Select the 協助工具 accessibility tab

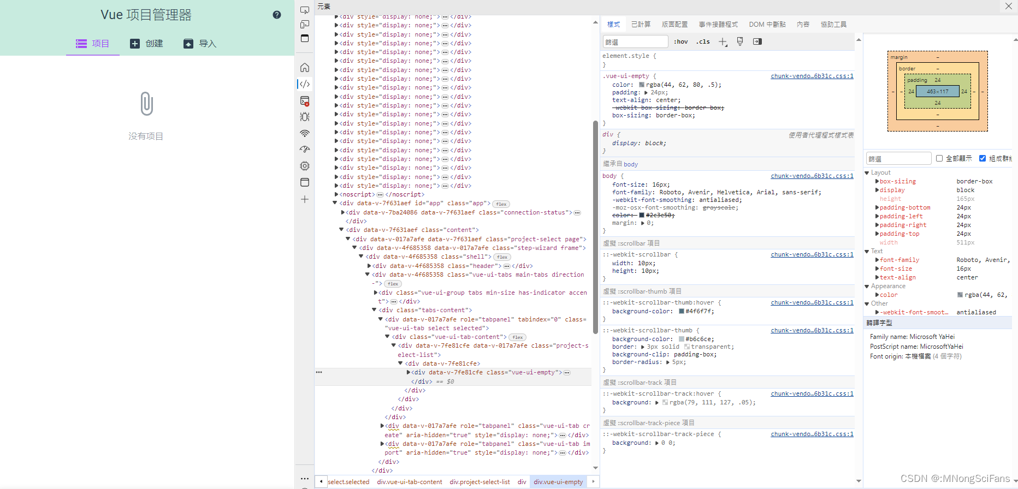(x=833, y=24)
